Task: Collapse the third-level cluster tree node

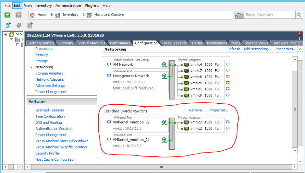Action: [x=18, y=45]
